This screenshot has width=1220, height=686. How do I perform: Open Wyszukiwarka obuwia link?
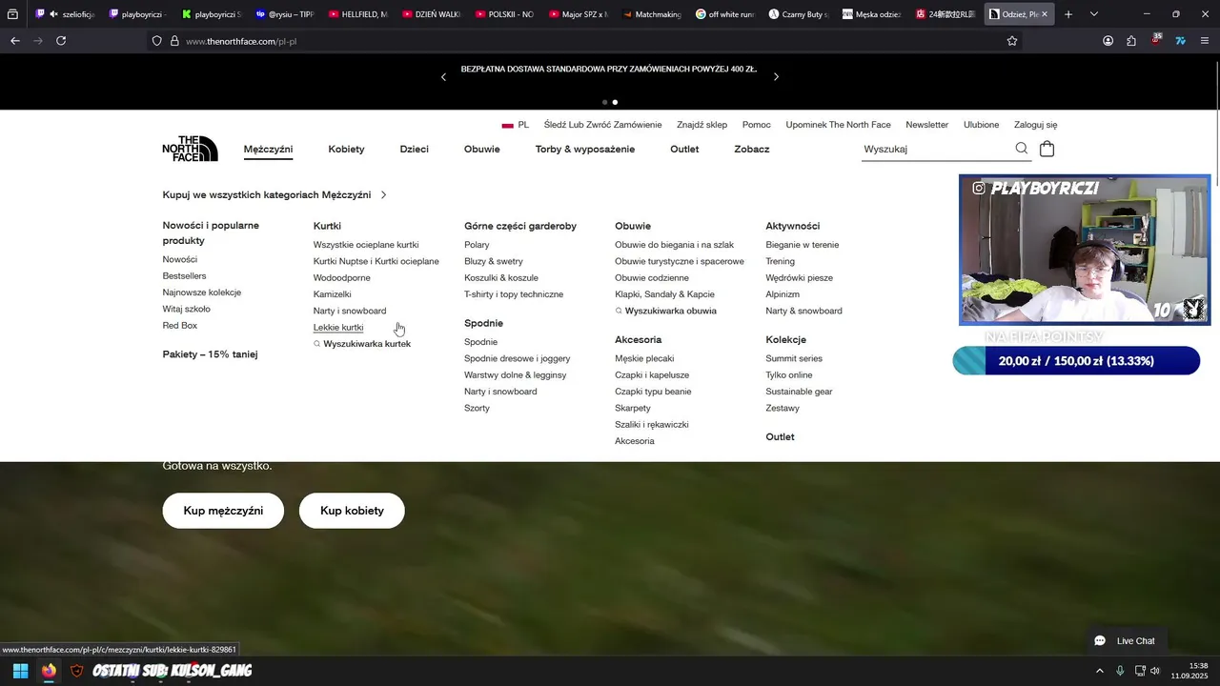click(665, 311)
